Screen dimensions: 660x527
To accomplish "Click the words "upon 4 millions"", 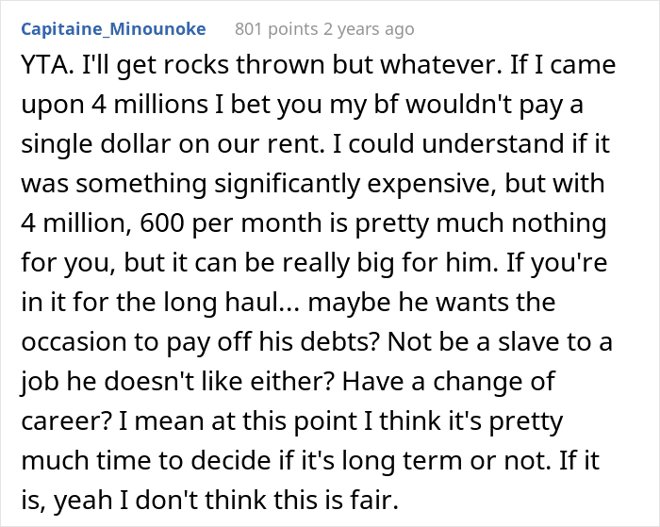I will tap(114, 105).
